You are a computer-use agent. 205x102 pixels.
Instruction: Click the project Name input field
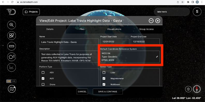pyautogui.click(x=69, y=42)
